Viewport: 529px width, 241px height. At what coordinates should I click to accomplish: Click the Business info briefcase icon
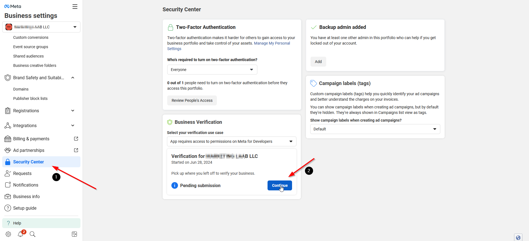pyautogui.click(x=8, y=196)
